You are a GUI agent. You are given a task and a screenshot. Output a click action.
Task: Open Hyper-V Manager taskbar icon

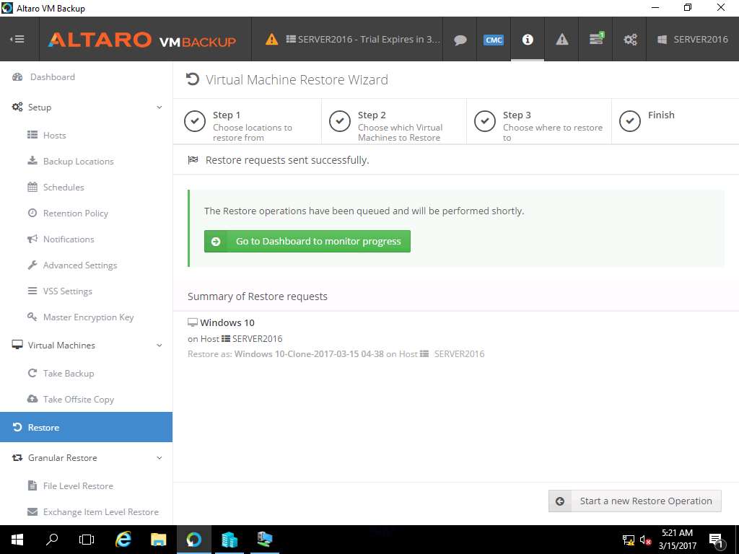coord(265,540)
